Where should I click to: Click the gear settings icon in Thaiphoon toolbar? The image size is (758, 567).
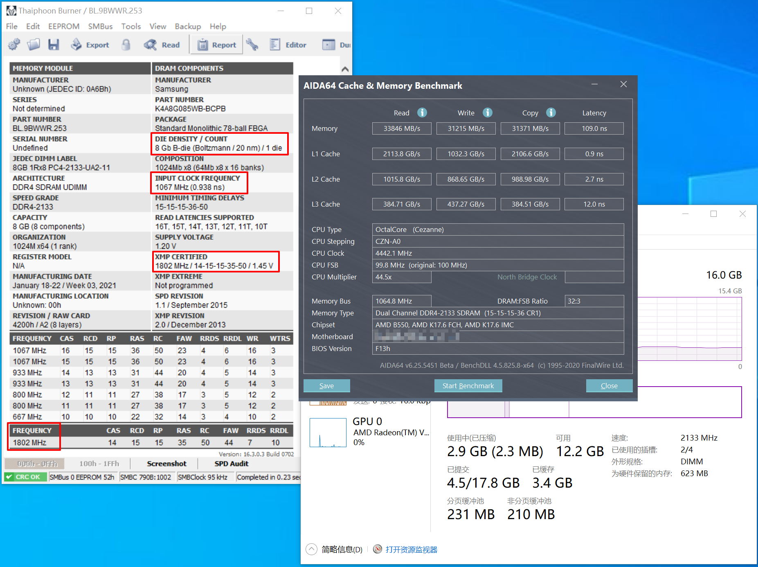click(14, 45)
